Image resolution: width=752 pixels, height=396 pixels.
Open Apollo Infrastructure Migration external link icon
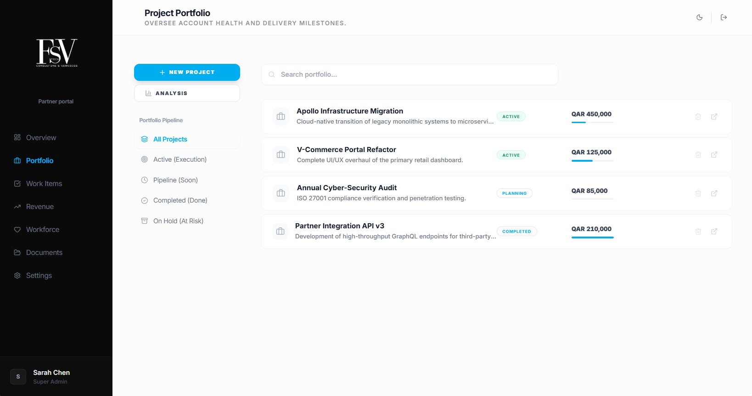click(714, 117)
